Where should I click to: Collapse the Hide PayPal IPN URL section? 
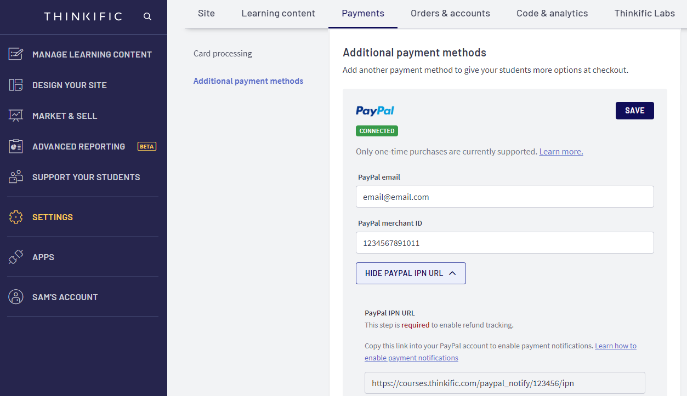[x=411, y=273]
